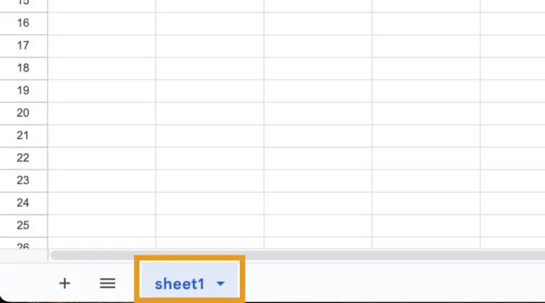
Task: Click the row 18 header number
Action: [x=23, y=68]
